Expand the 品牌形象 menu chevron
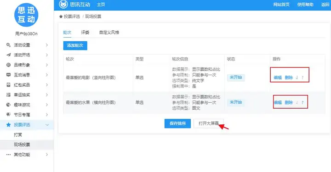 click(47, 65)
